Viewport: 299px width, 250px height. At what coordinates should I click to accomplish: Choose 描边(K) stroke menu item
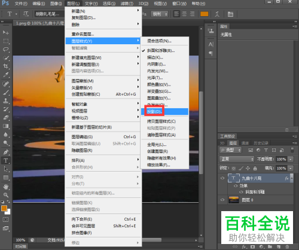[164, 57]
